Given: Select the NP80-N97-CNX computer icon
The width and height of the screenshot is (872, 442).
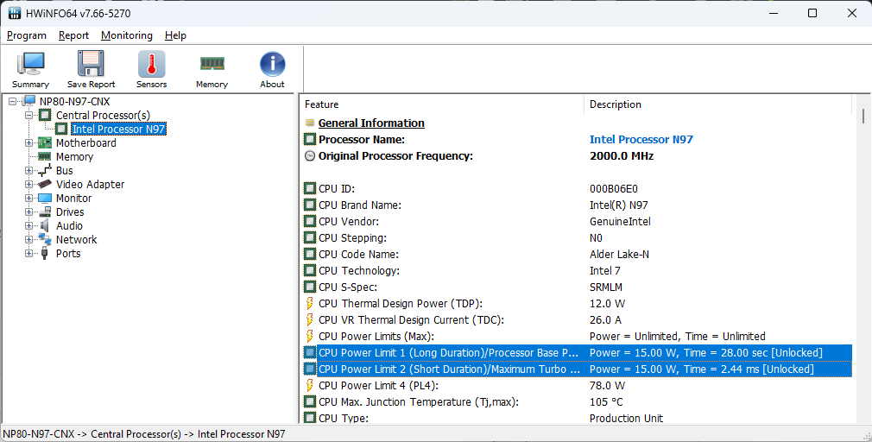Looking at the screenshot, I should (x=29, y=101).
